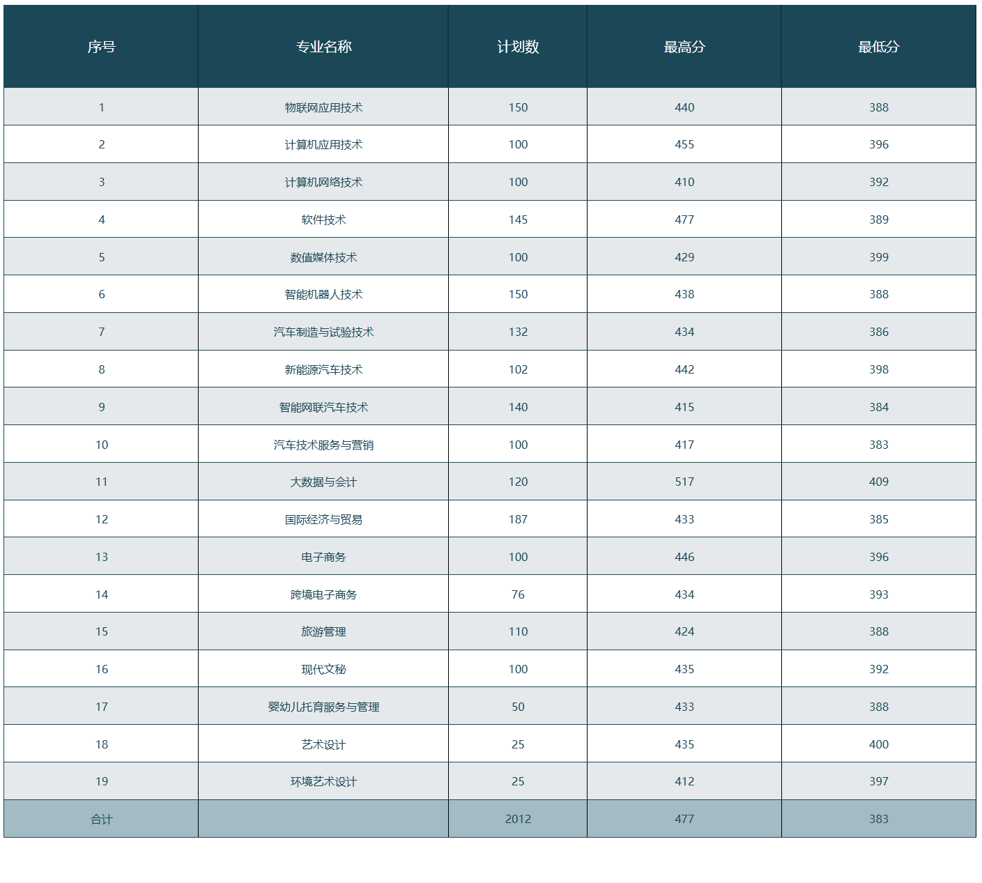Screen dimensions: 982x883
Task: Click the 最低分 column header
Action: tap(878, 47)
